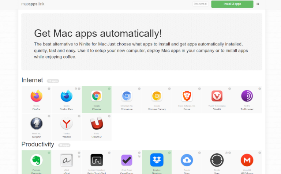Show info for the aText tile
The height and width of the screenshot is (174, 281).
tap(79, 153)
